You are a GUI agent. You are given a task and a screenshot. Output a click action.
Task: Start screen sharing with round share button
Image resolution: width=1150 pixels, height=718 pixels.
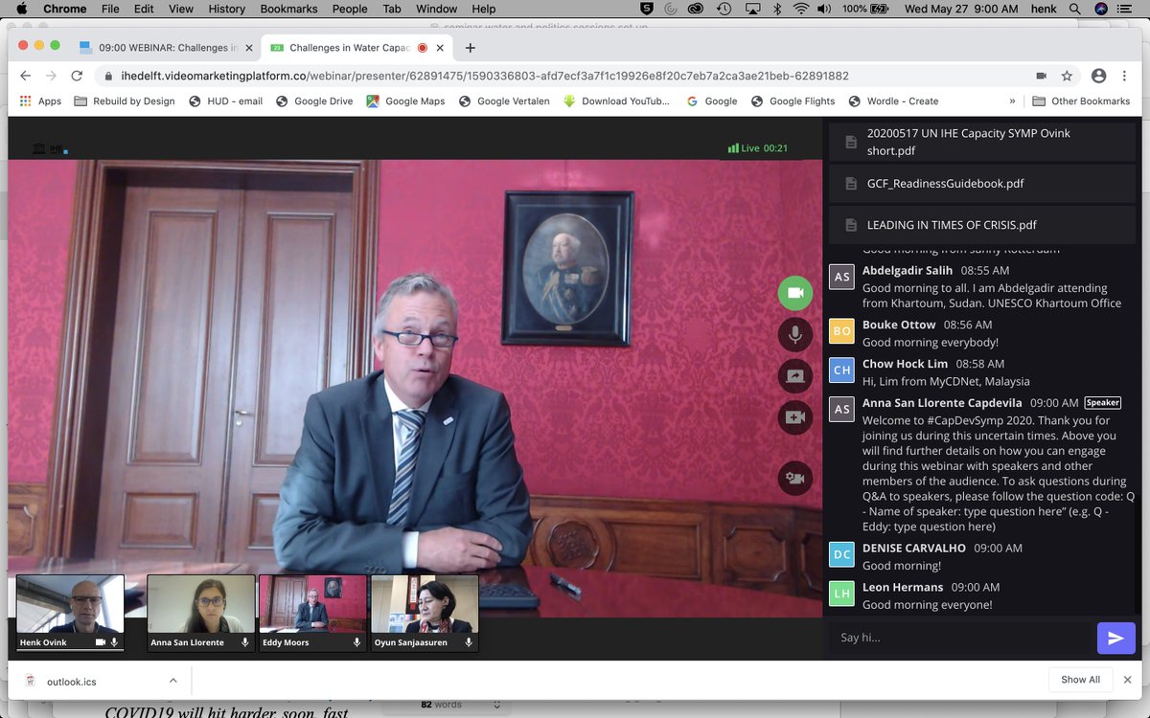(x=794, y=375)
